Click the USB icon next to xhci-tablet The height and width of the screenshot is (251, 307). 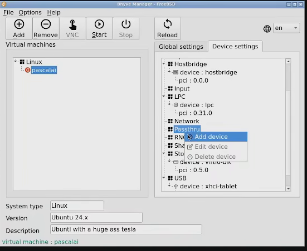176,187
